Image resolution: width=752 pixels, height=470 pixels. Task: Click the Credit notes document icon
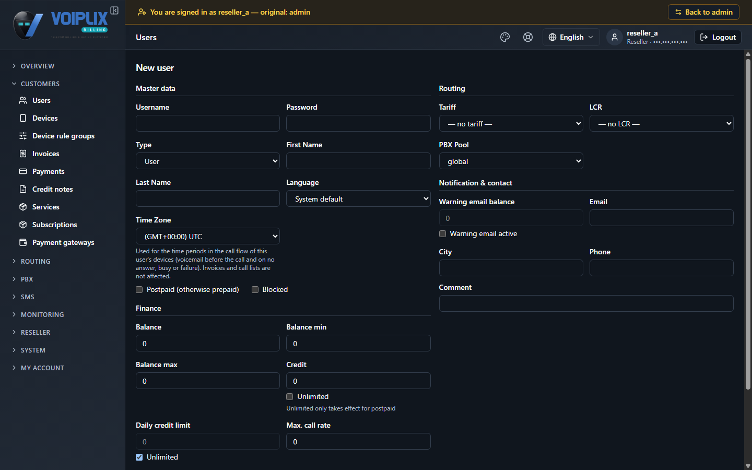tap(23, 189)
